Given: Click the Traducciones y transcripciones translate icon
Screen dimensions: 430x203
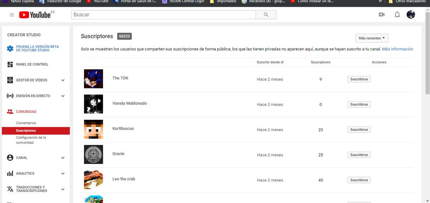Looking at the screenshot, I should (10, 189).
